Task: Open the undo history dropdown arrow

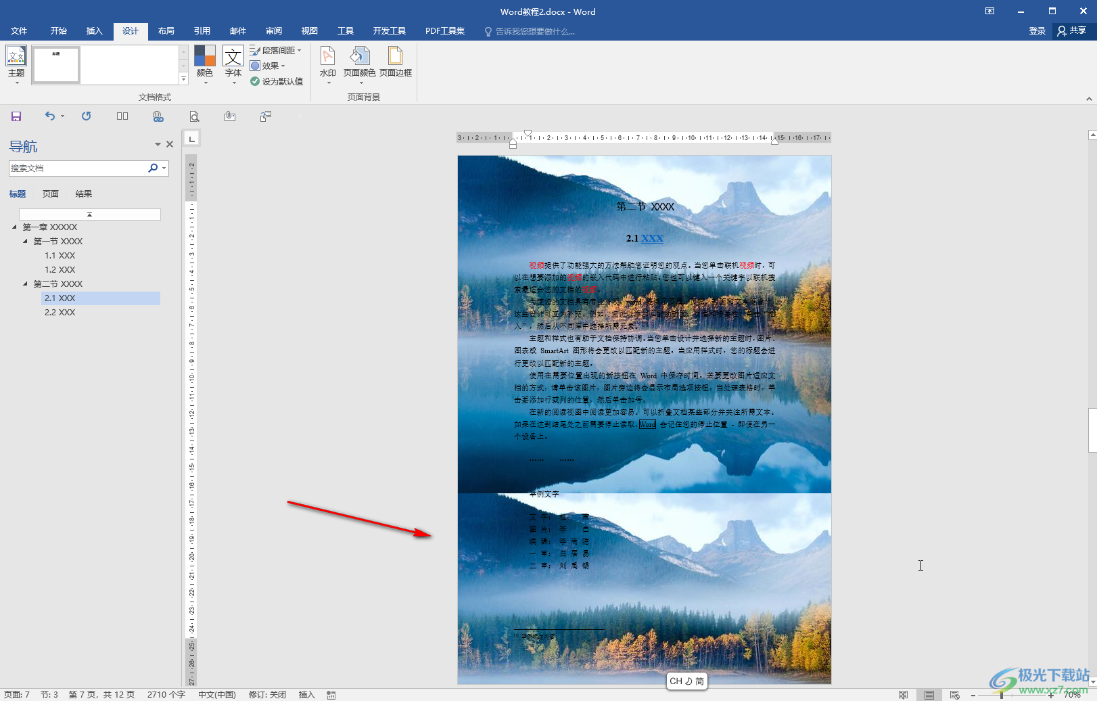Action: pyautogui.click(x=62, y=116)
